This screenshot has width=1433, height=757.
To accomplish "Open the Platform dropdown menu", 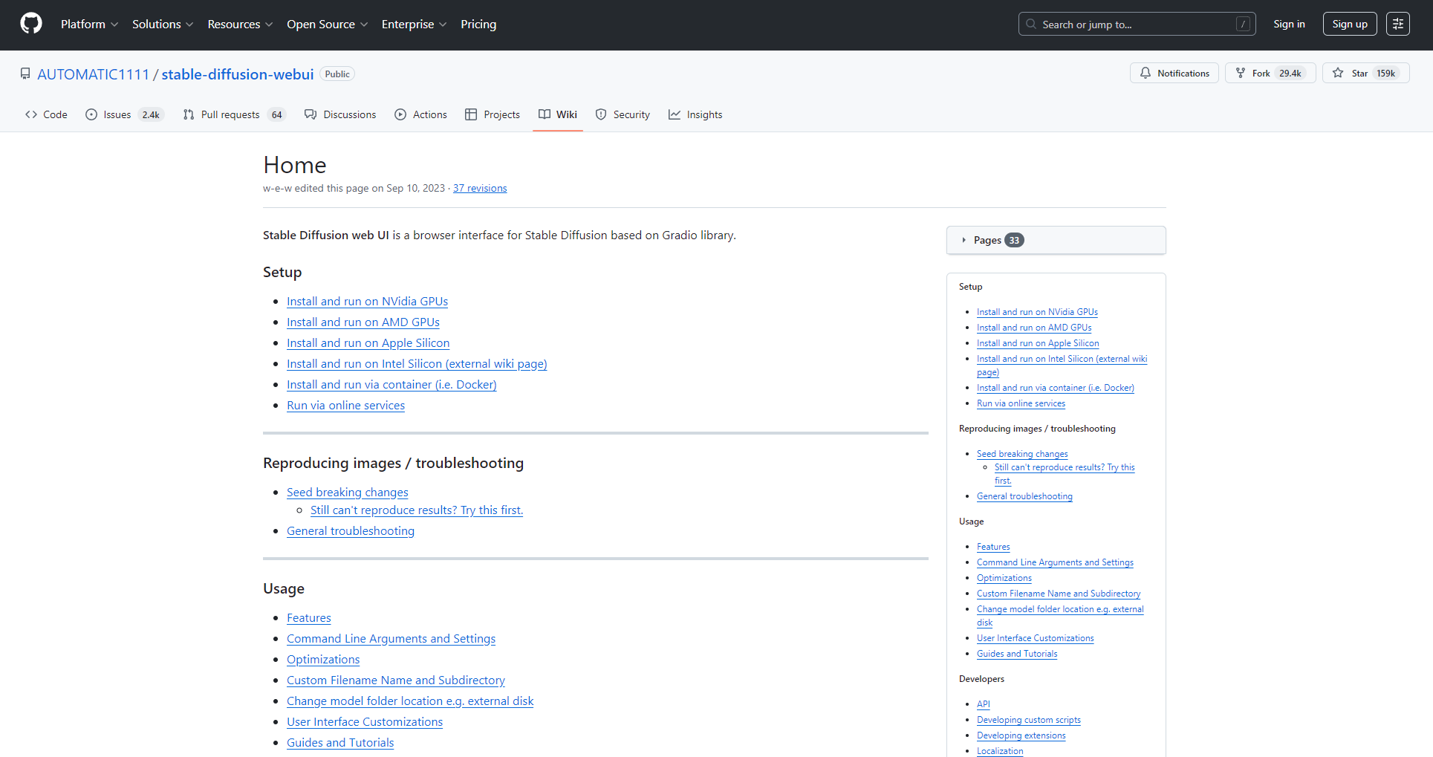I will point(89,24).
